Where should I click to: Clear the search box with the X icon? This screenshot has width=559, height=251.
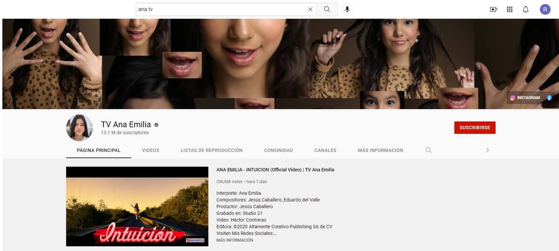click(x=310, y=9)
